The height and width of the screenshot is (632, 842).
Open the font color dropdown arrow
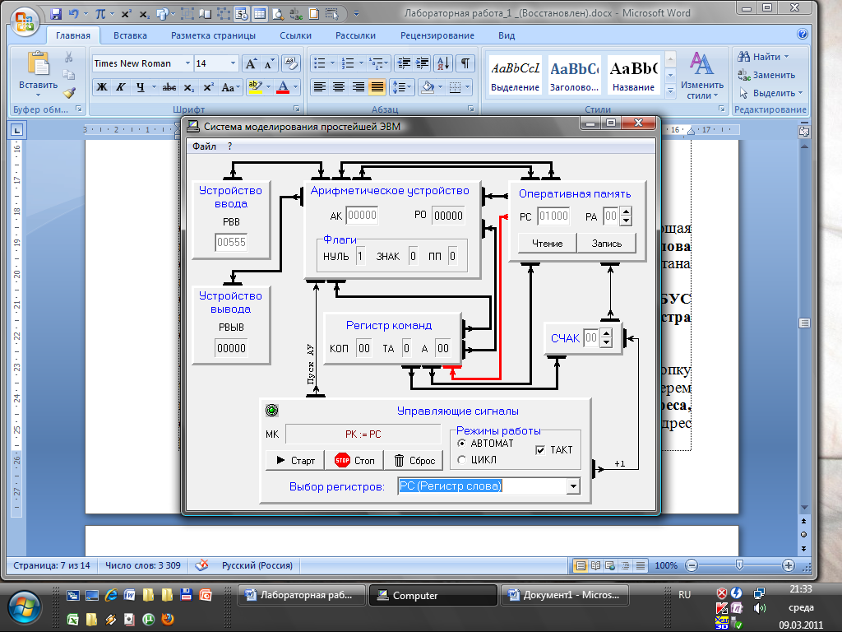coord(296,87)
